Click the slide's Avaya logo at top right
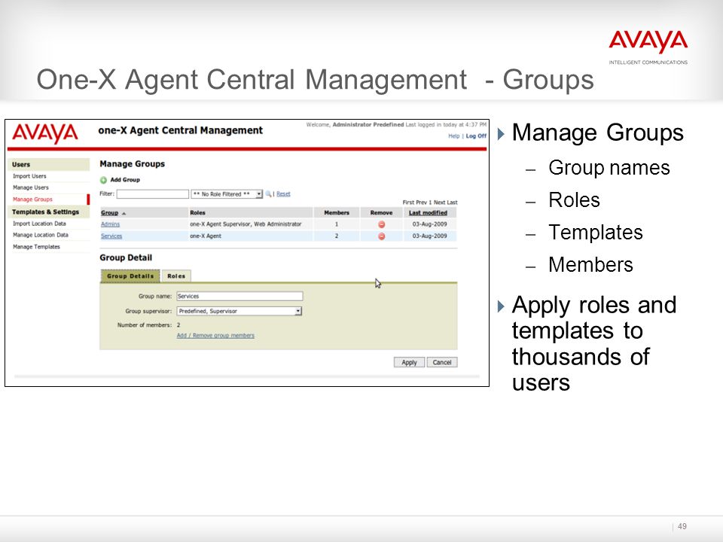Viewport: 723px width, 542px height. [x=648, y=47]
